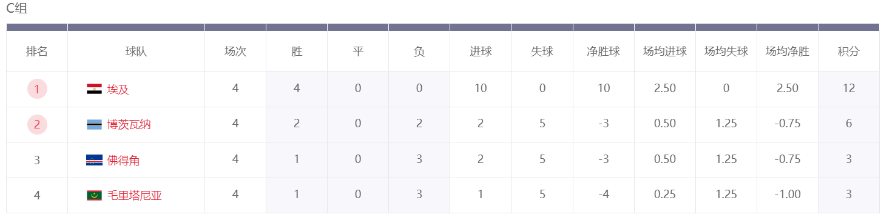Image resolution: width=881 pixels, height=220 pixels.
Task: Click the 场均失球 column header
Action: (726, 52)
